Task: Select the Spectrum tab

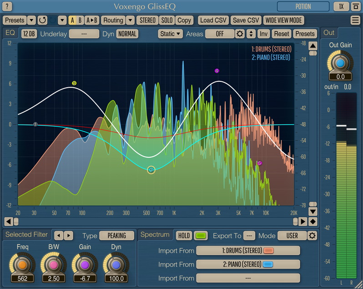Action: pos(155,234)
